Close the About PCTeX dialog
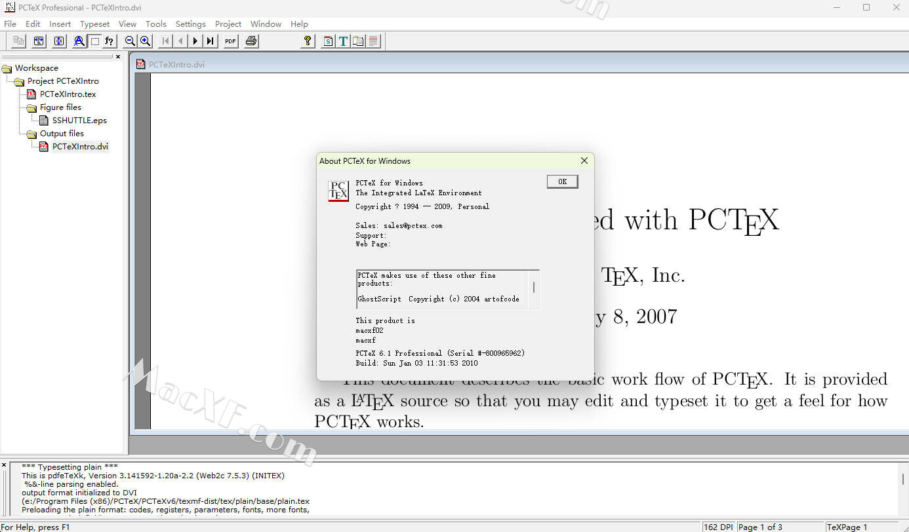This screenshot has height=532, width=909. tap(584, 161)
